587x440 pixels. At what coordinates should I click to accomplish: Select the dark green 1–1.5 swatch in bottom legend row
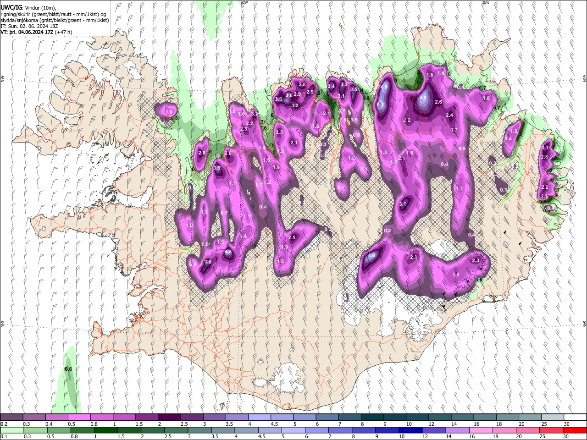pyautogui.click(x=107, y=430)
